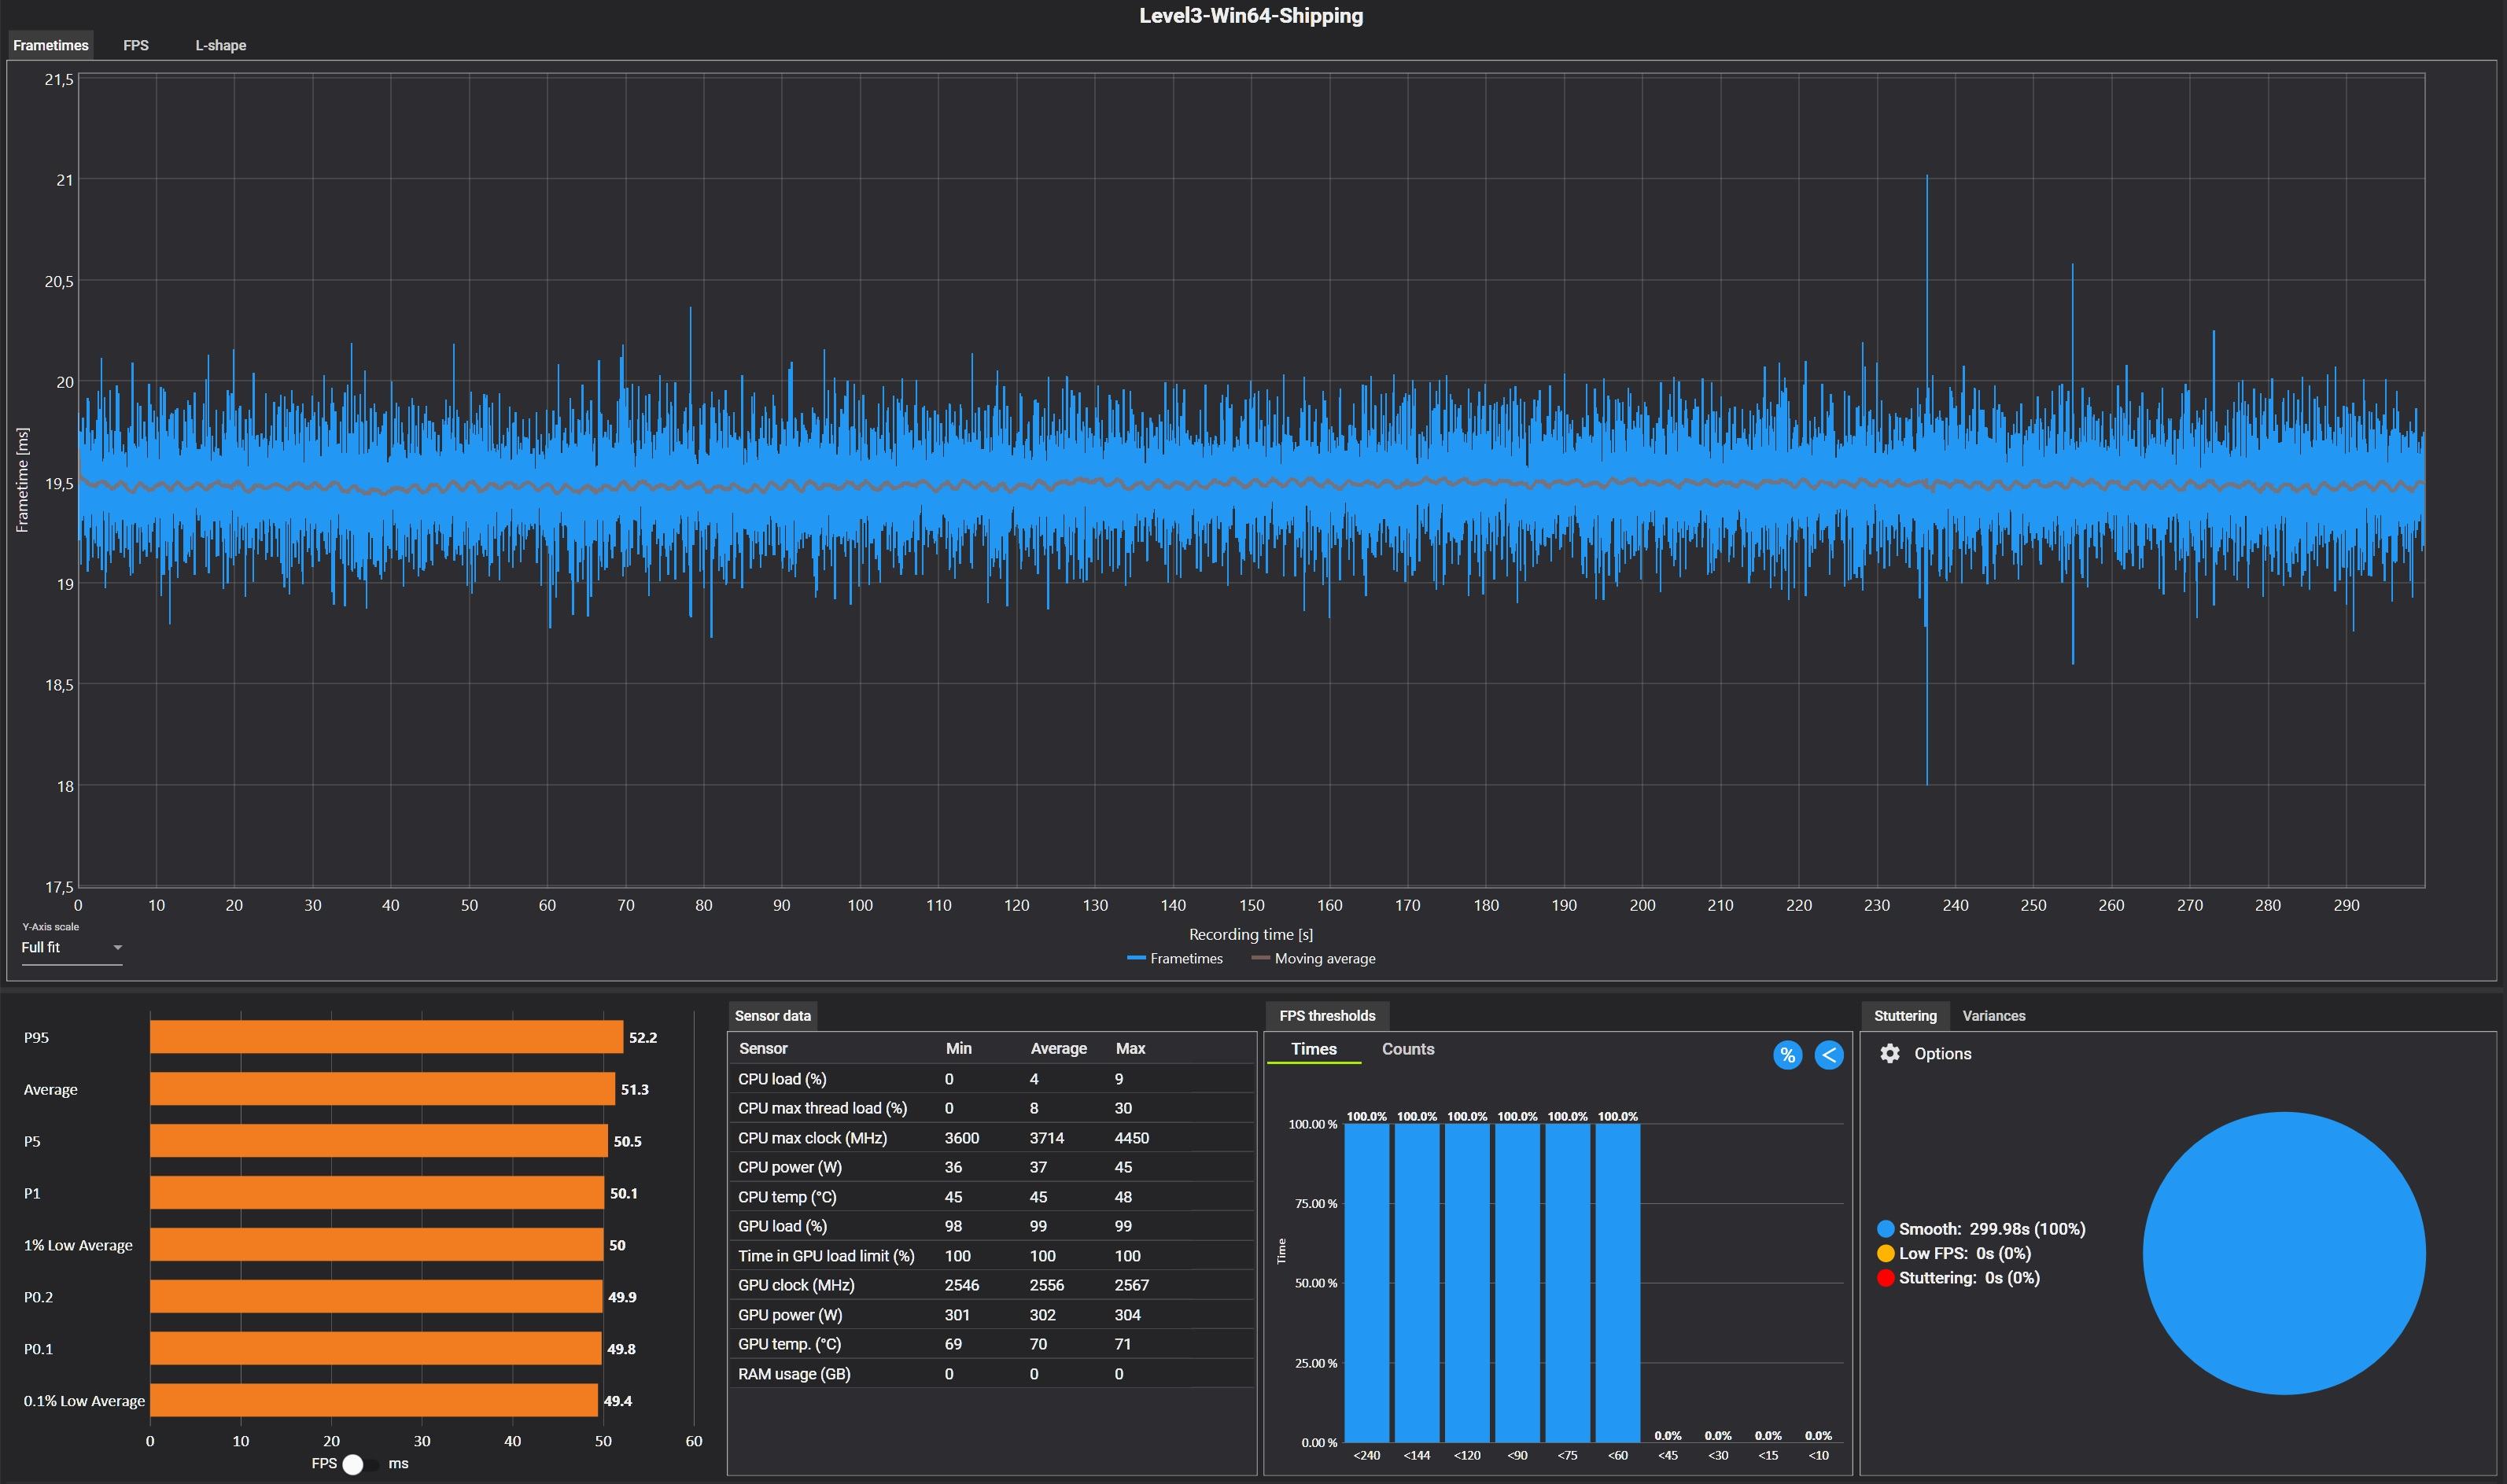Click the 0.1% Low Average bar
This screenshot has height=1484, width=2507.
point(374,1401)
